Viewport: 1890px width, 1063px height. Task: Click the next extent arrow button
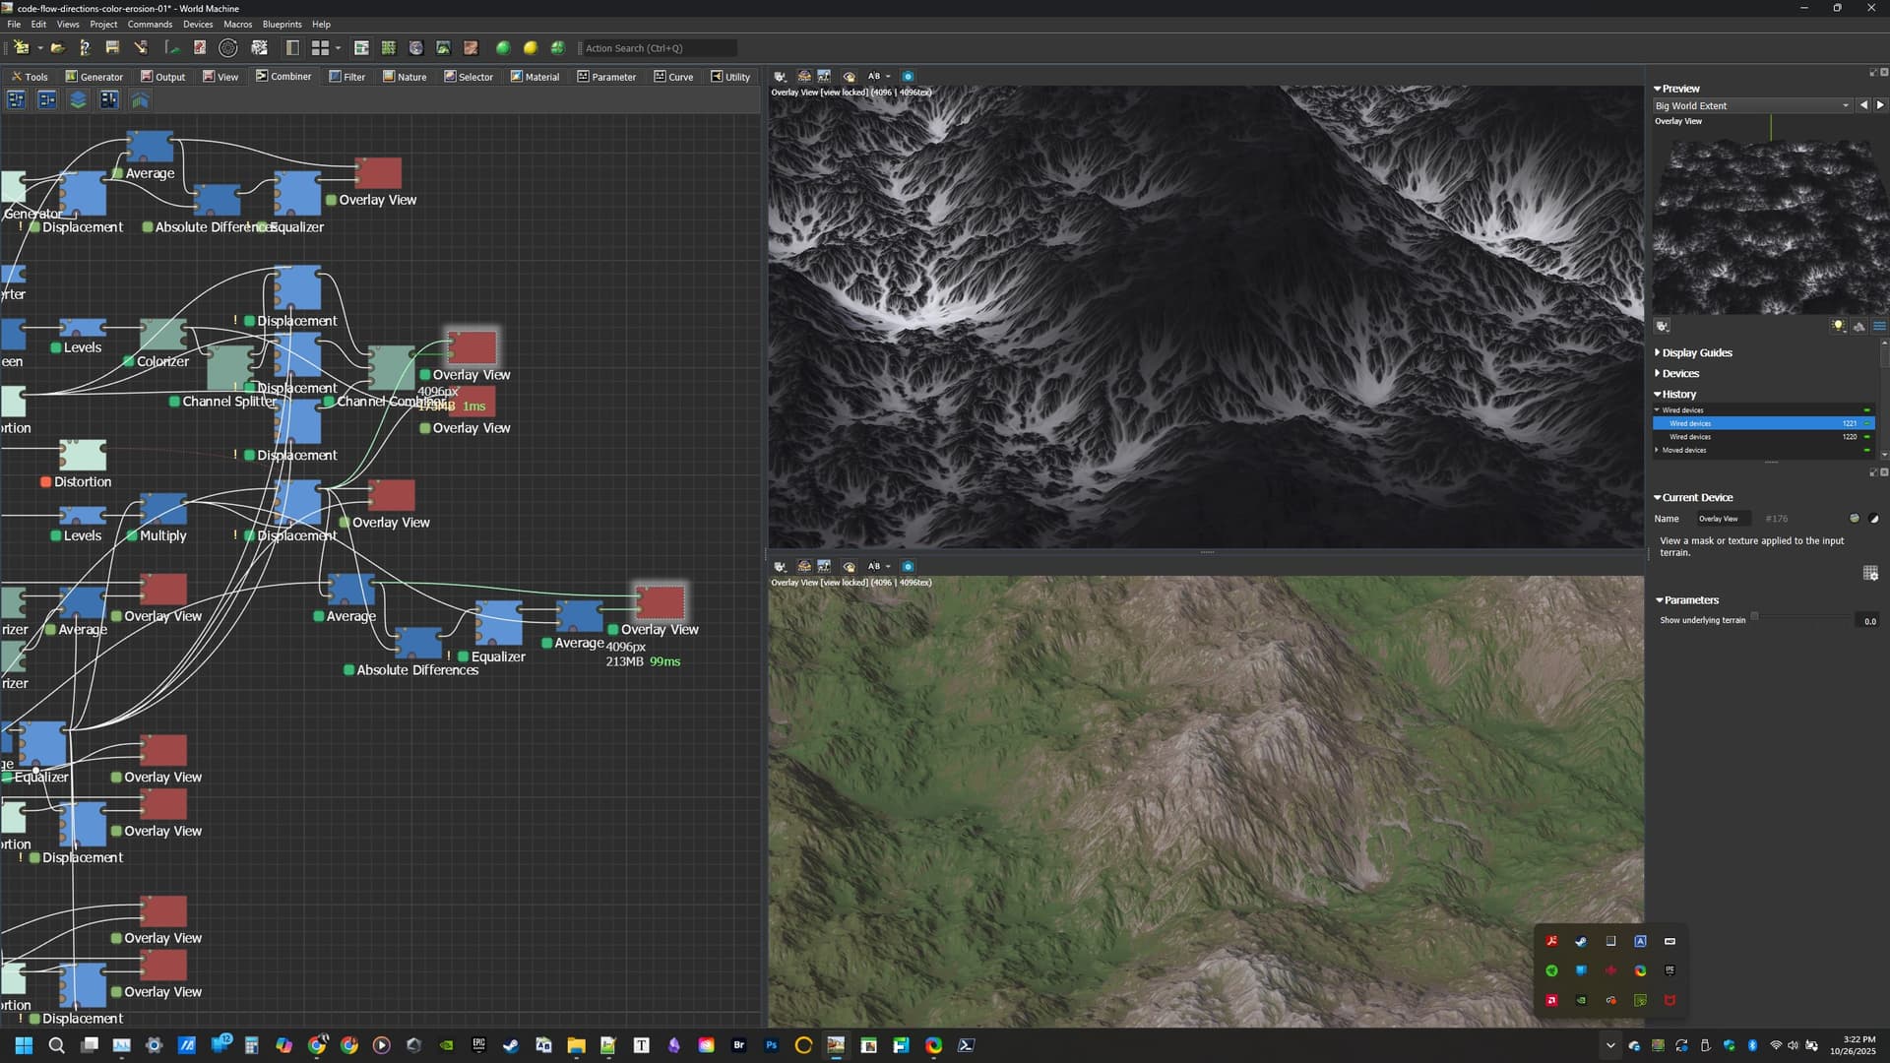1879,105
